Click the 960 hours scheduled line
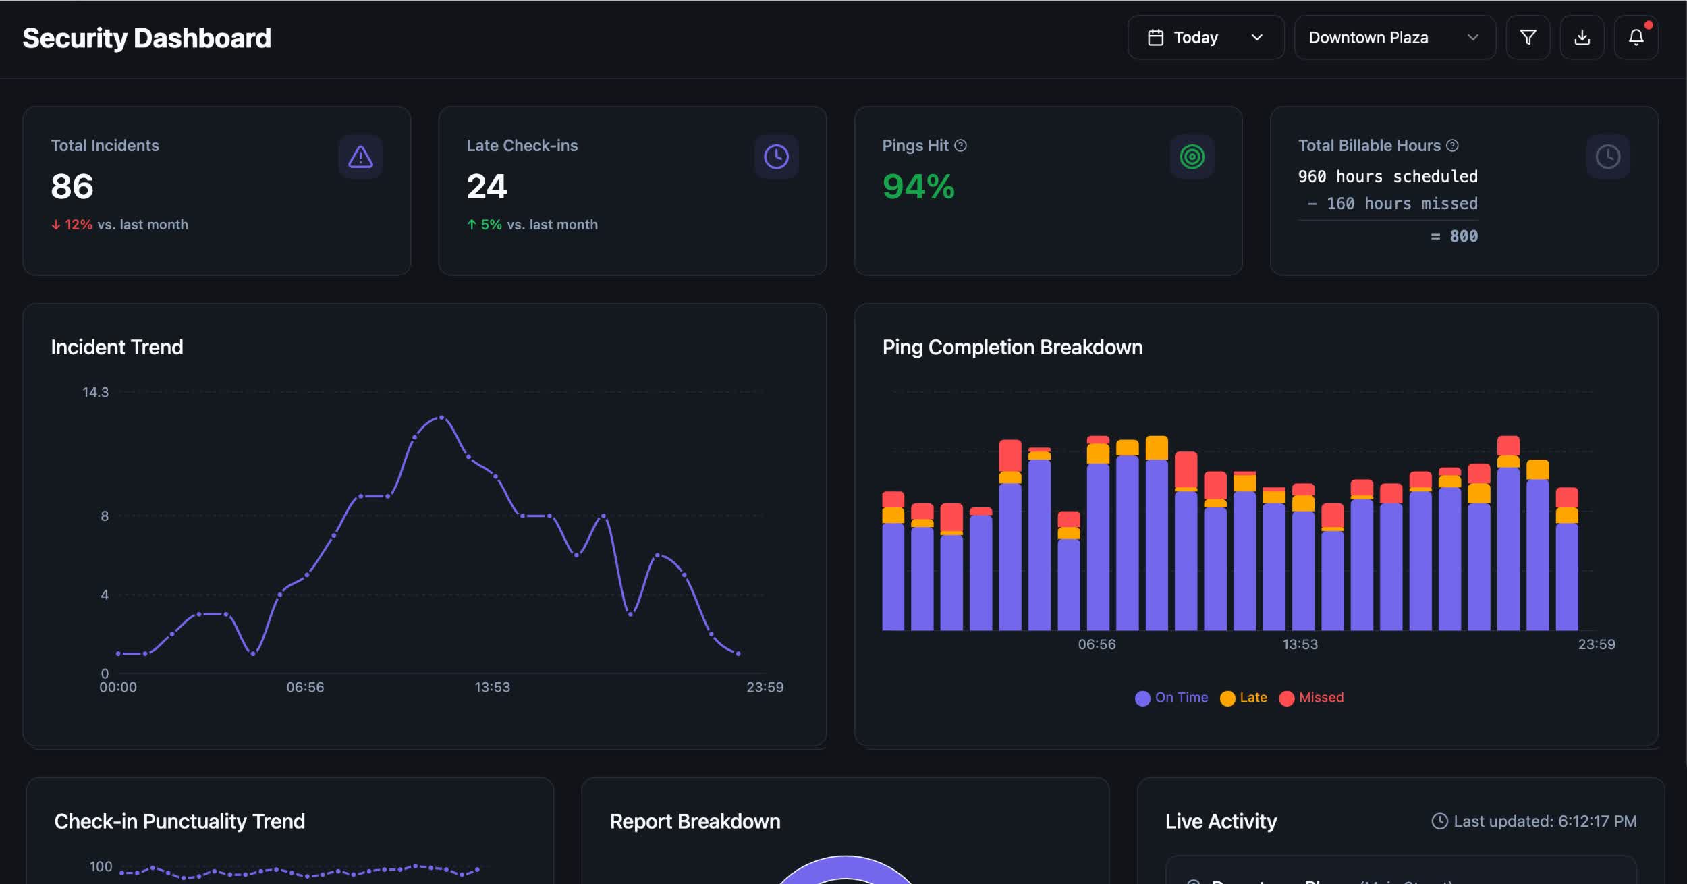Viewport: 1687px width, 884px height. coord(1387,177)
